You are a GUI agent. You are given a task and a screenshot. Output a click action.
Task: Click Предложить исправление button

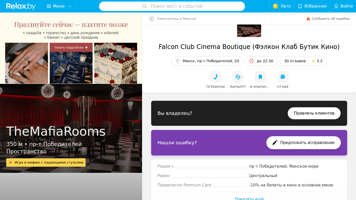(x=304, y=143)
